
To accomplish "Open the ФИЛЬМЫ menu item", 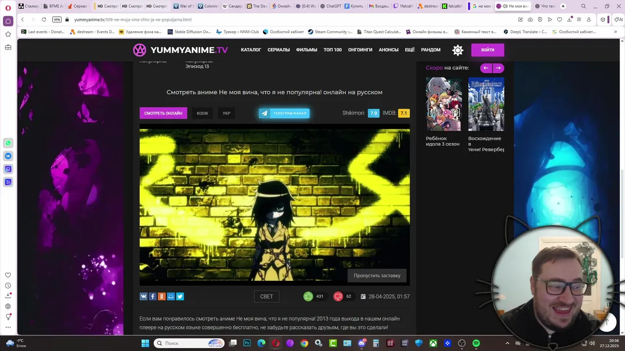I will click(x=307, y=50).
